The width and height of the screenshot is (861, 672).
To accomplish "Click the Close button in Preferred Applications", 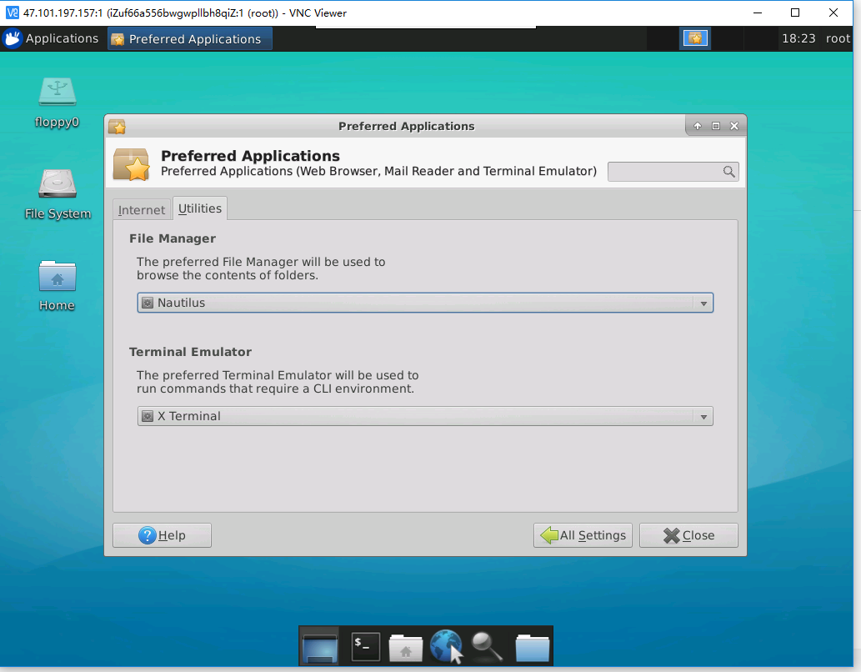I will pyautogui.click(x=688, y=534).
